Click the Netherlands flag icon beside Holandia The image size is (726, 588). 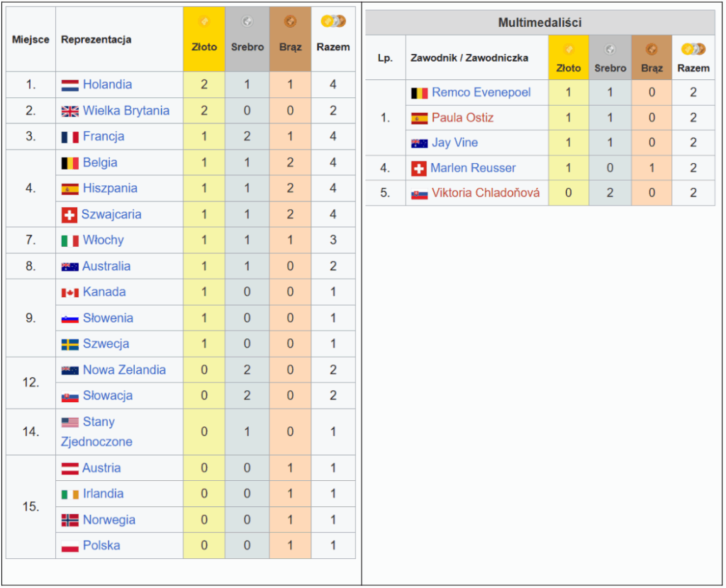69,85
